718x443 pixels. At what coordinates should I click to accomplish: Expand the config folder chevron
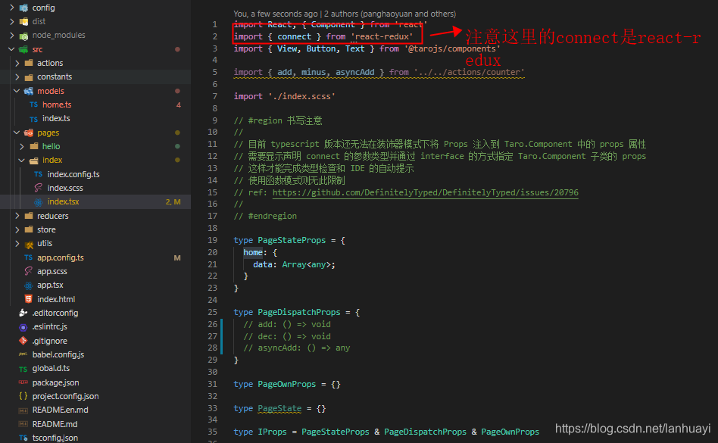tap(12, 8)
